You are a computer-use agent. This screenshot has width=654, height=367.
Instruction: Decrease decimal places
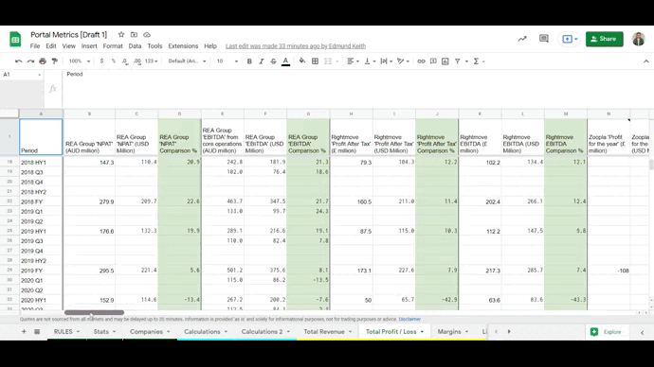pos(125,61)
